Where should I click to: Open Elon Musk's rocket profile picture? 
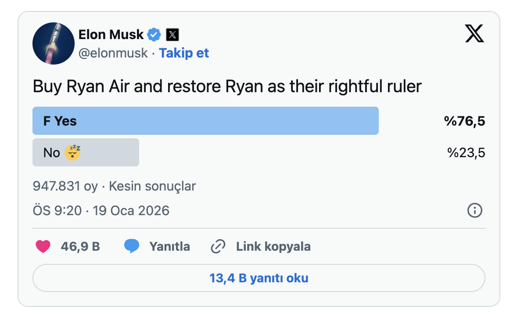coord(53,44)
